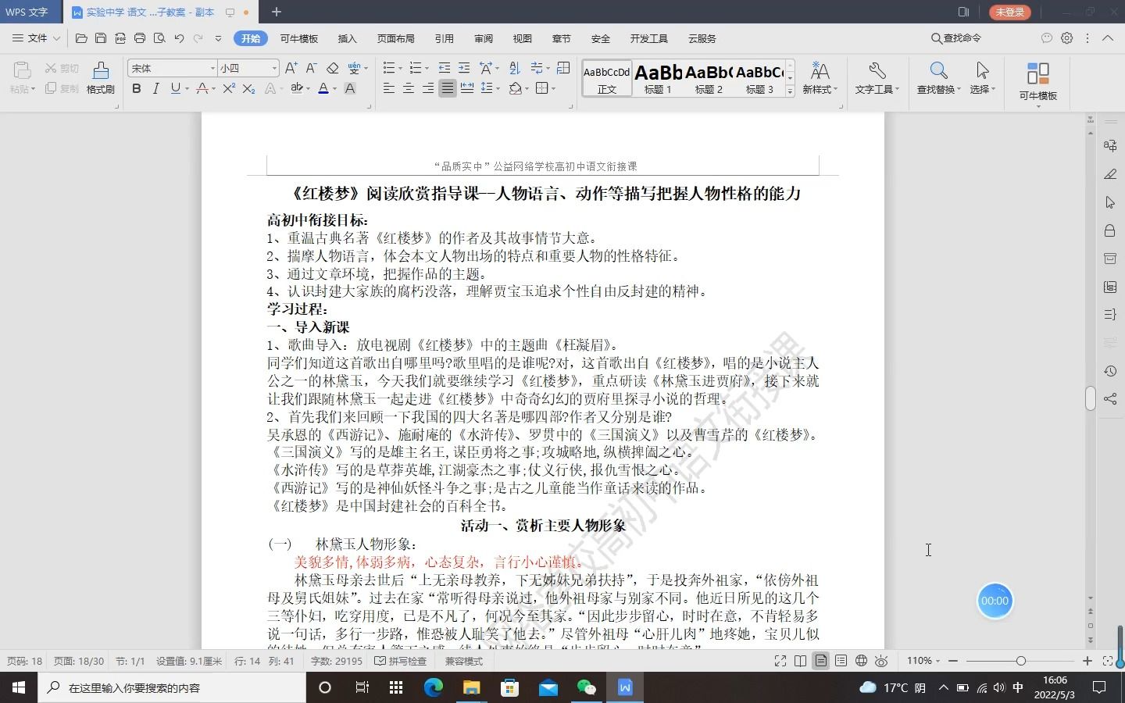The width and height of the screenshot is (1125, 703).
Task: Open the New Style (新样式) dropdown
Action: click(x=820, y=78)
